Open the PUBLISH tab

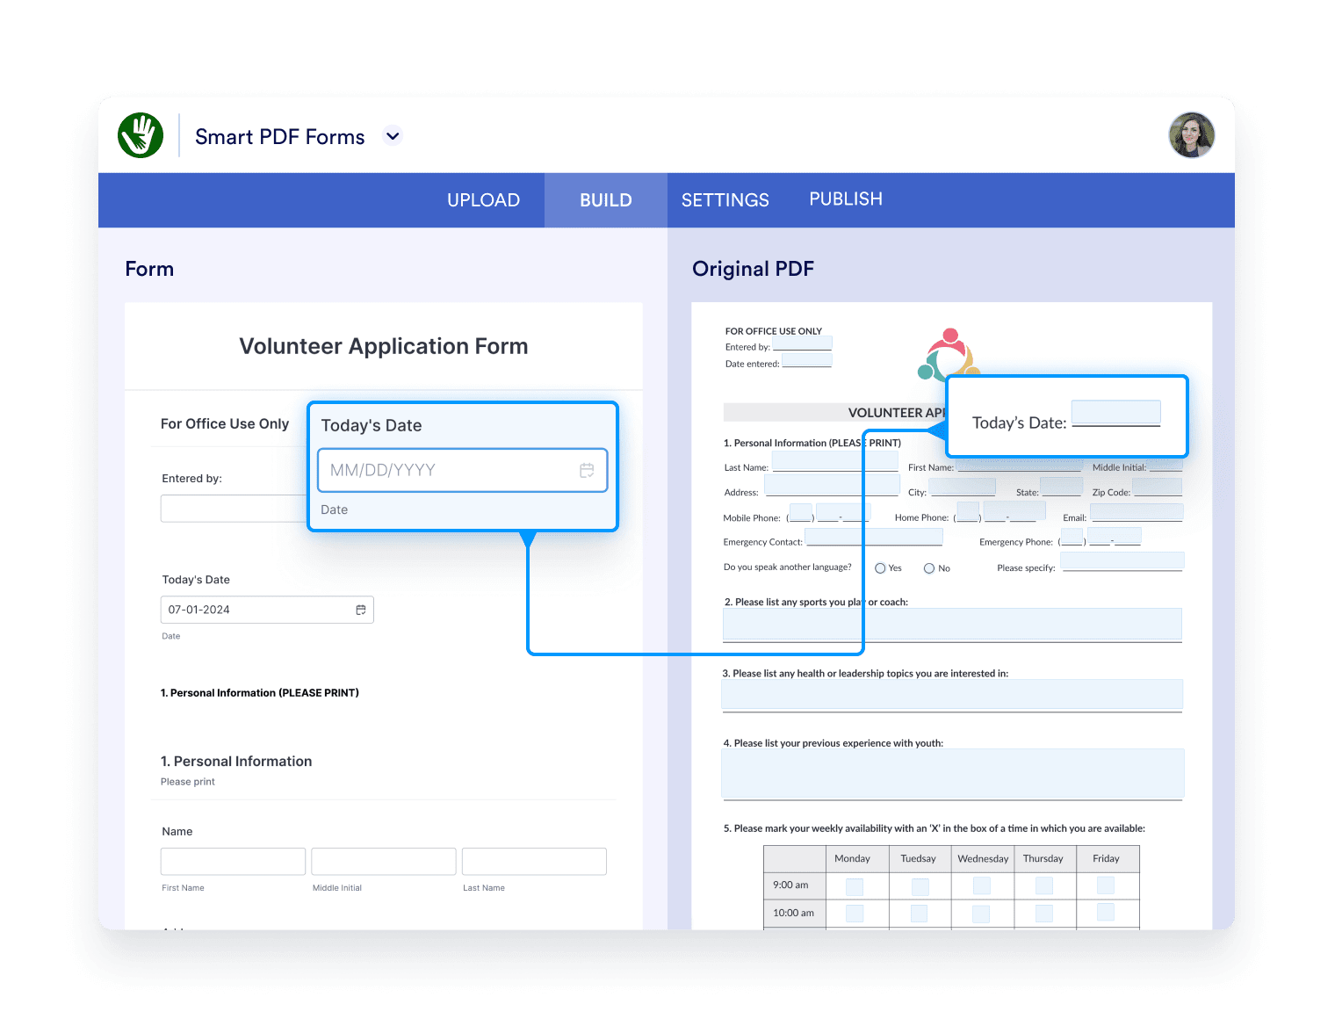(845, 199)
